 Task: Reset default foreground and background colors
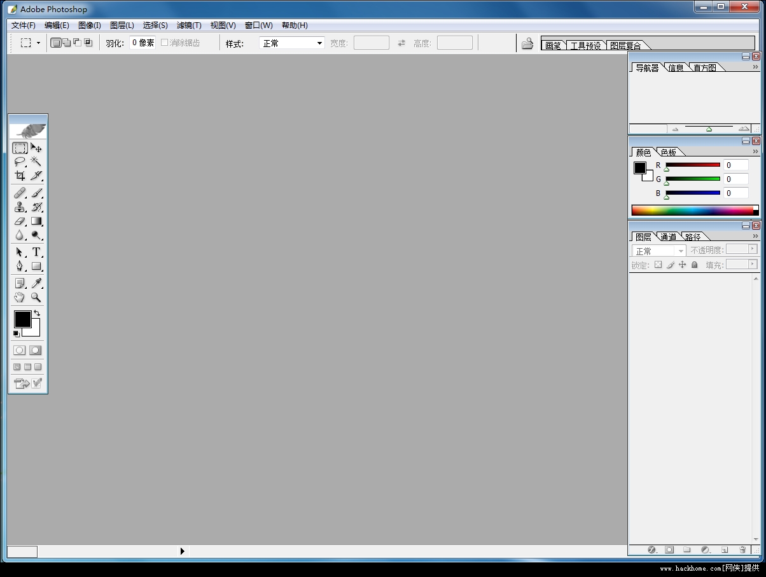tap(17, 333)
